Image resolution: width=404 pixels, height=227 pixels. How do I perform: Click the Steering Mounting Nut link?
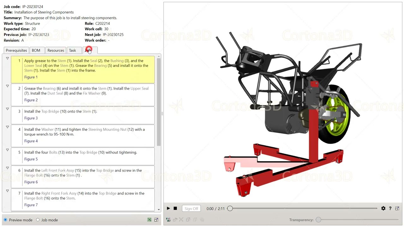coord(107,130)
